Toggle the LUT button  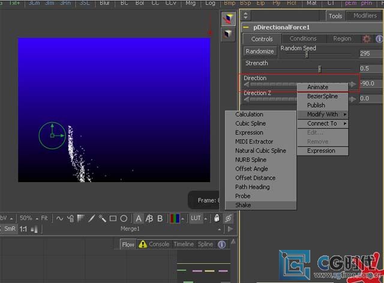[196, 218]
